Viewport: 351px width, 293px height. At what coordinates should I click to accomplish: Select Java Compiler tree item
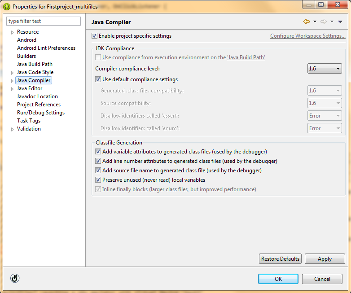pyautogui.click(x=34, y=80)
